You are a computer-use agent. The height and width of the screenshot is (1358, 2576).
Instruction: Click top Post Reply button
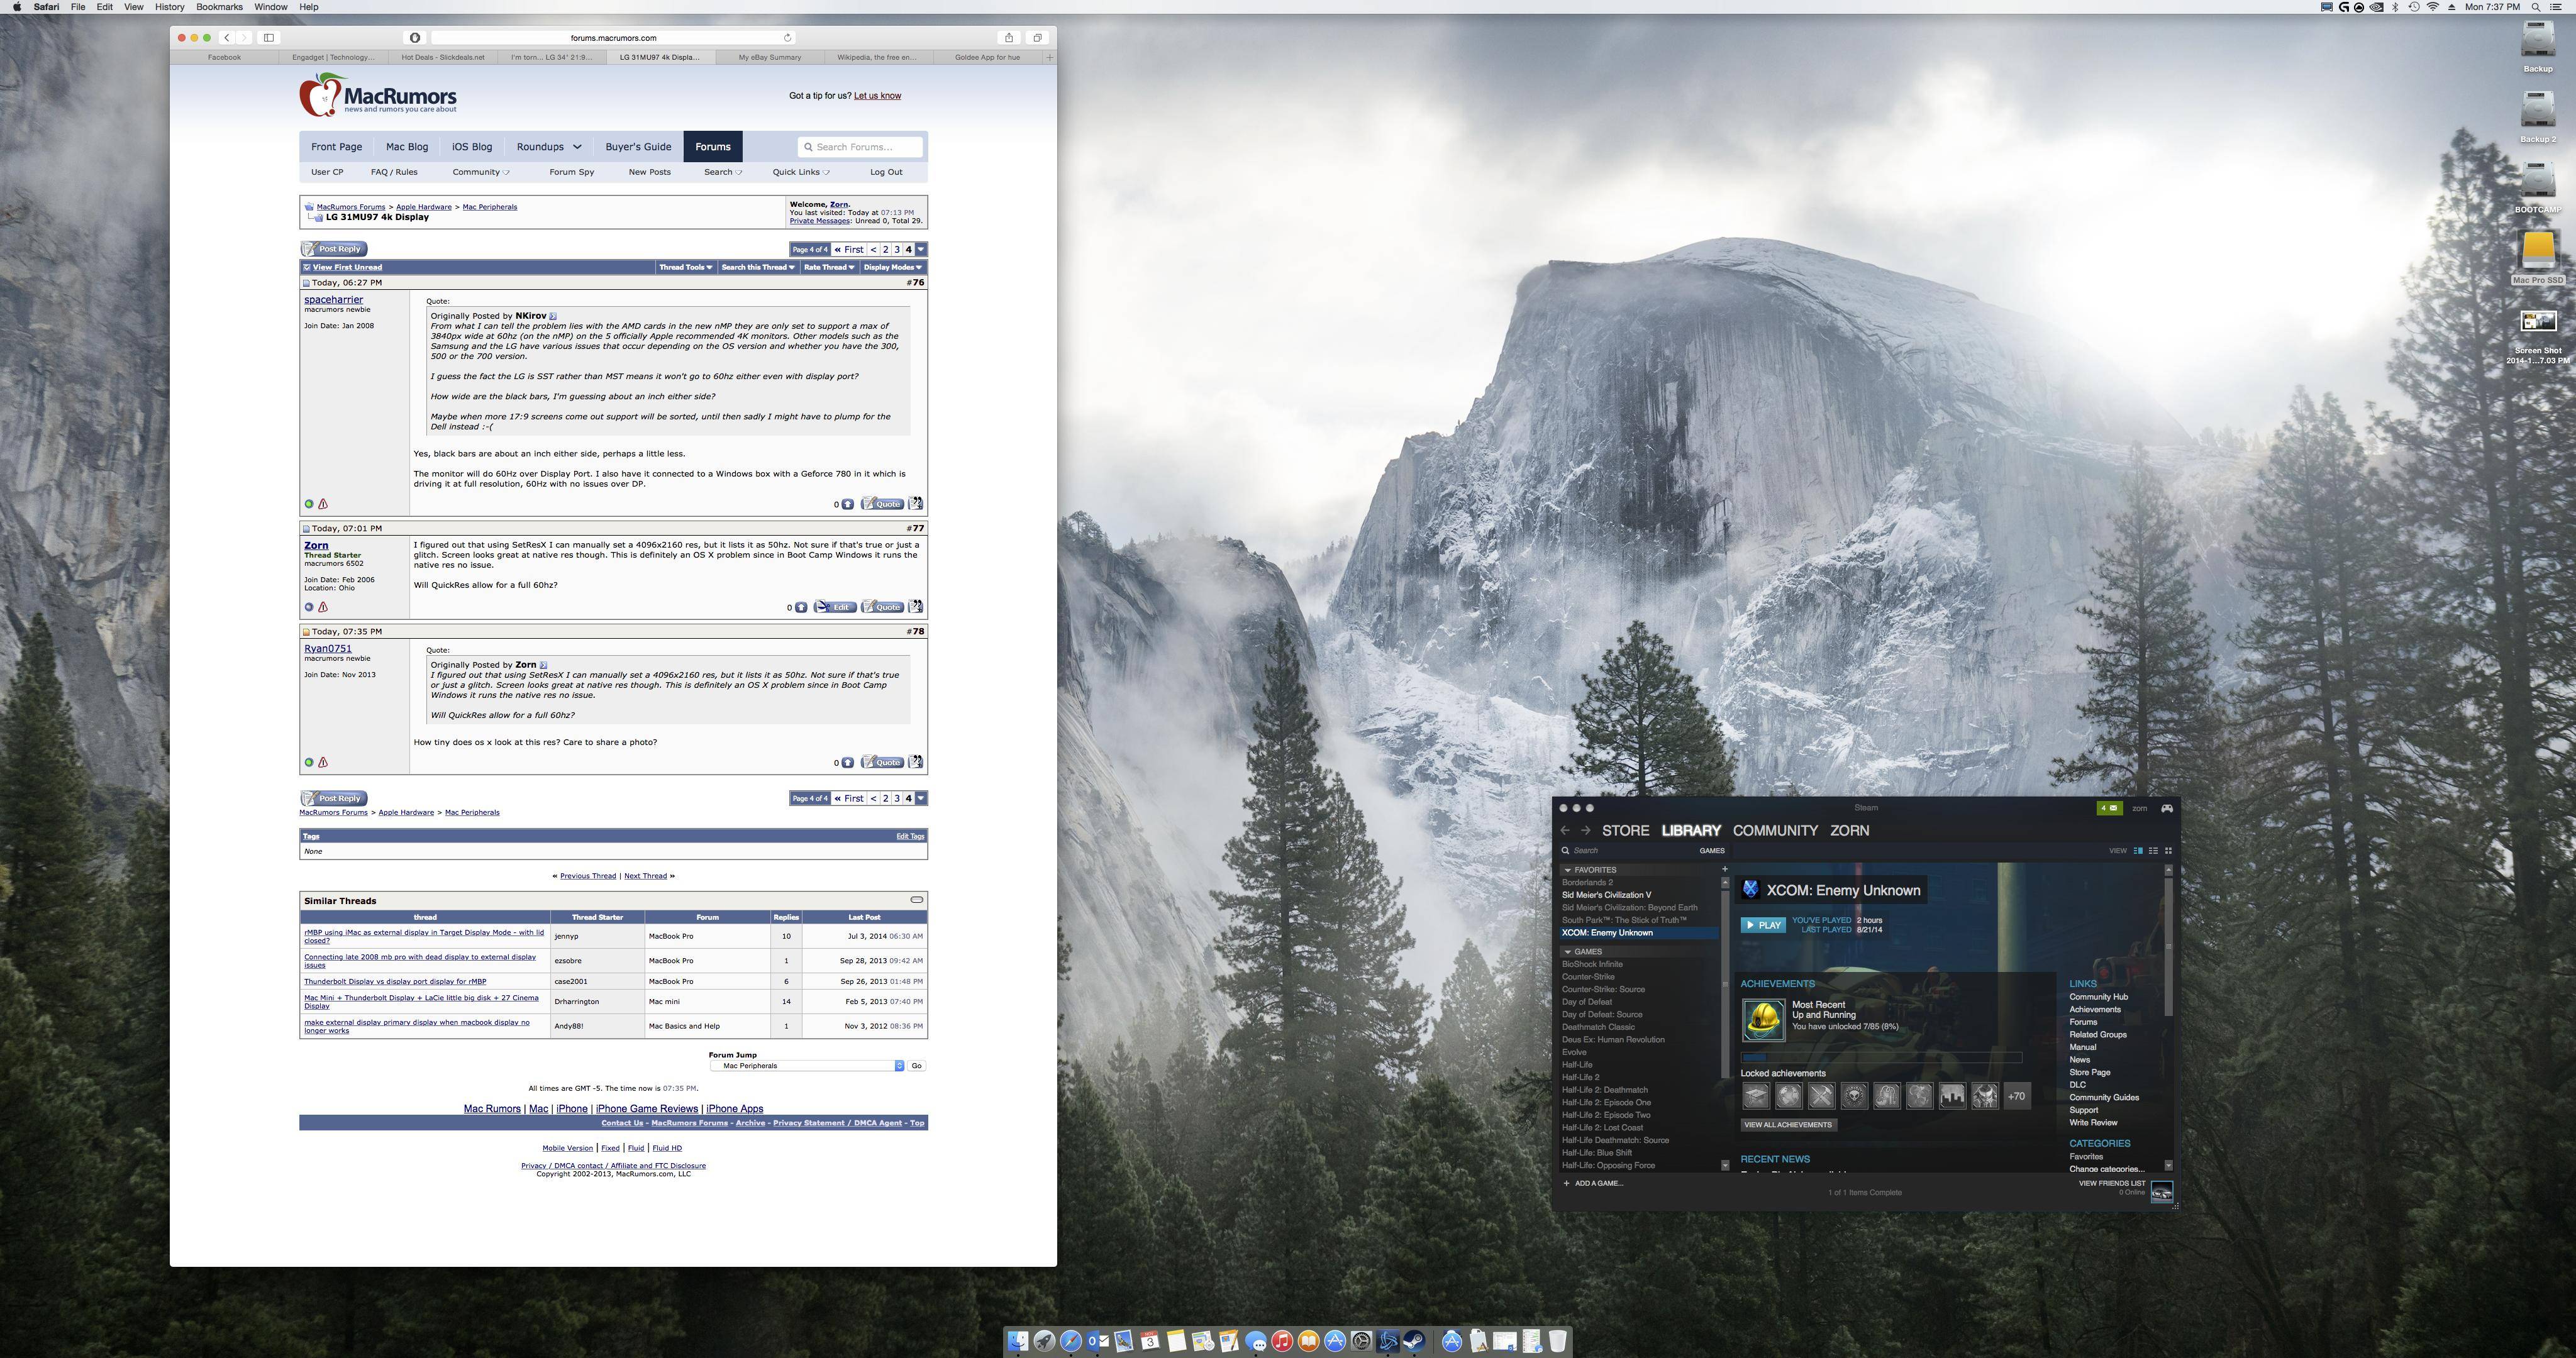[335, 249]
